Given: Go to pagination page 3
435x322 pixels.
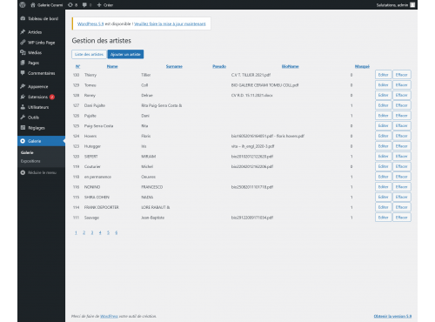Looking at the screenshot, I should coord(92,232).
